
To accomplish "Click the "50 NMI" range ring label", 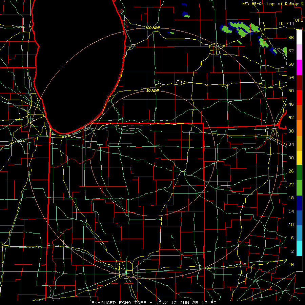I will coord(152,90).
